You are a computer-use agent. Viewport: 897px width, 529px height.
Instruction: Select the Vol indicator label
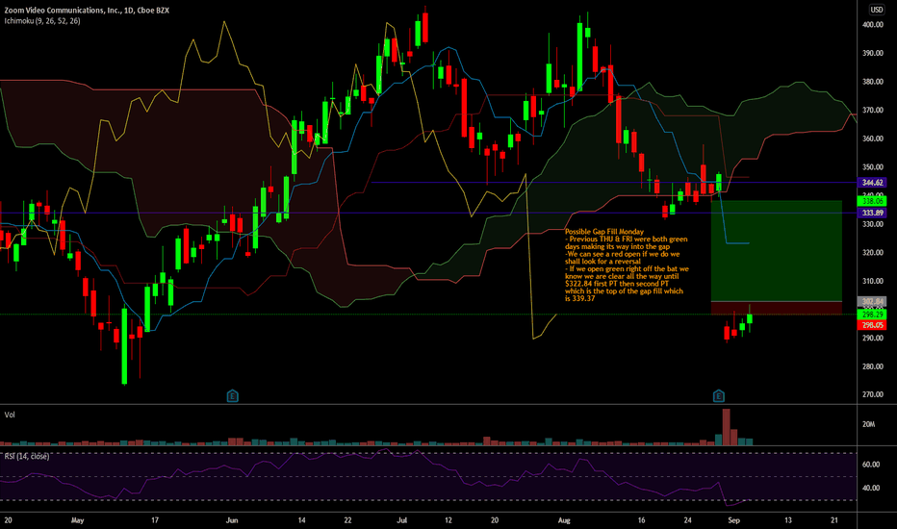point(10,415)
